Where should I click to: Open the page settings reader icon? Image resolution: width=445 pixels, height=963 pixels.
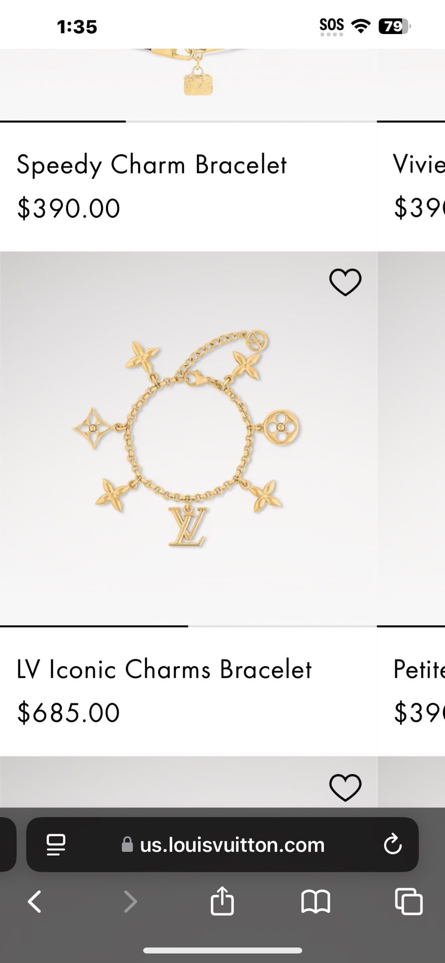(56, 845)
